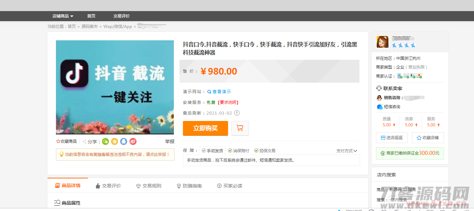Screen dimensions: 474x211
Task: Click the envelope verification icon in 商家认证
Action: pos(406,76)
